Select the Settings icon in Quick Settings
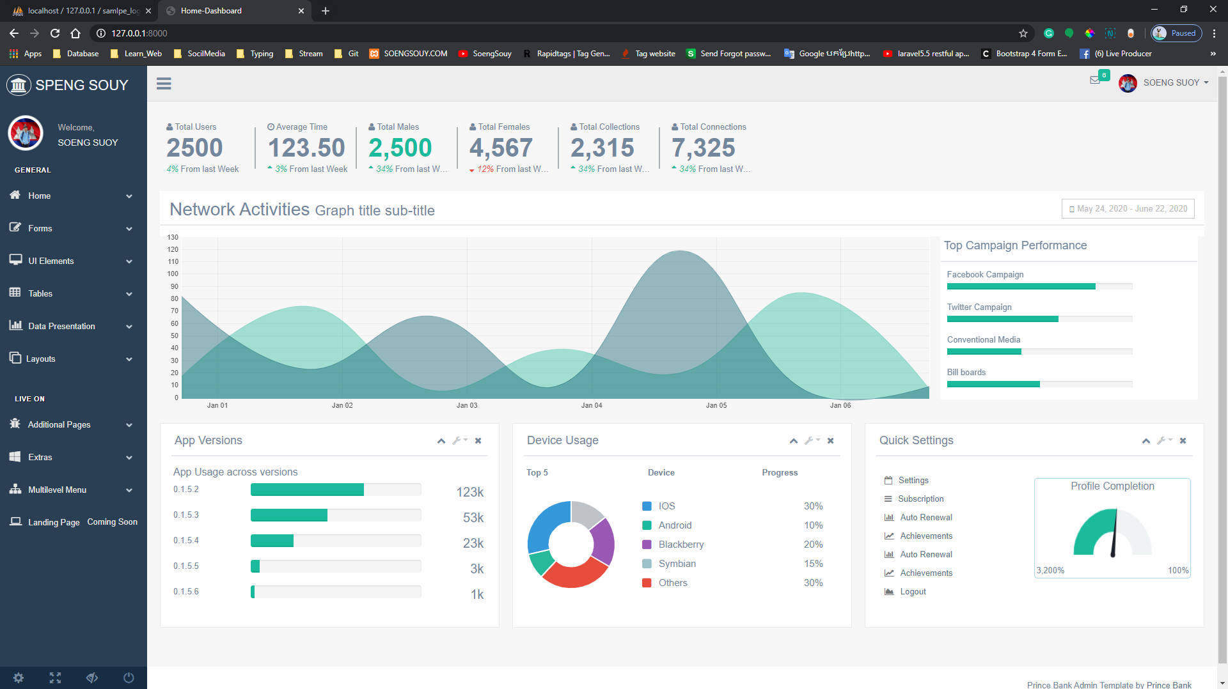The width and height of the screenshot is (1228, 689). point(889,480)
